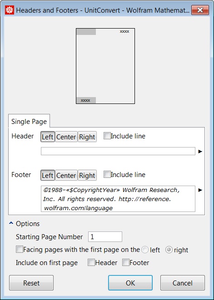Set footer position to Right
The width and height of the screenshot is (214, 300).
click(87, 175)
